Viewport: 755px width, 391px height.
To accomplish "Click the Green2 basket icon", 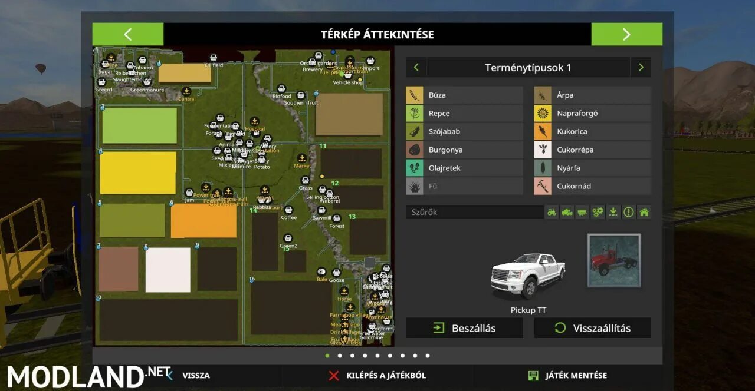I will point(288,238).
